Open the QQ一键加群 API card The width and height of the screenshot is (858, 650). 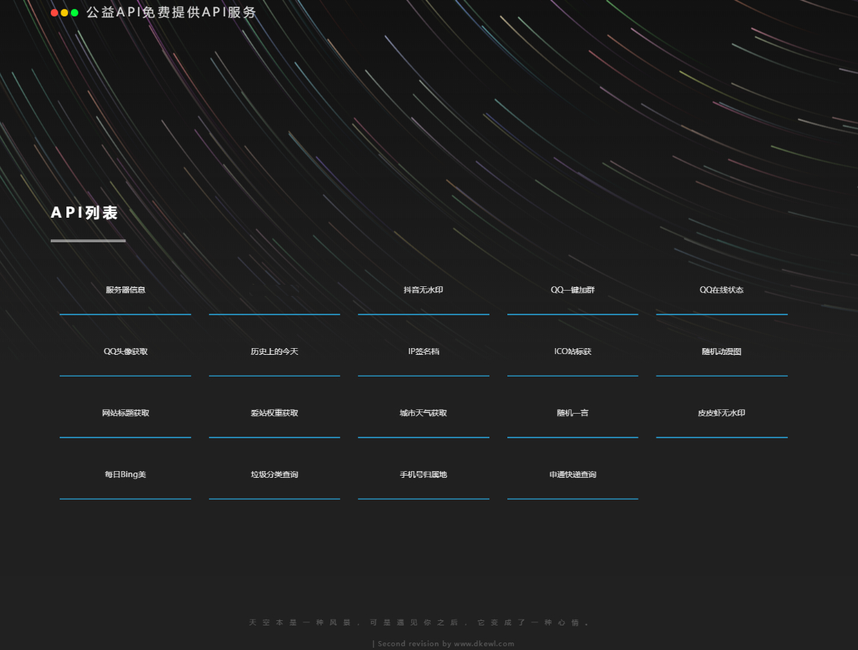pos(572,290)
